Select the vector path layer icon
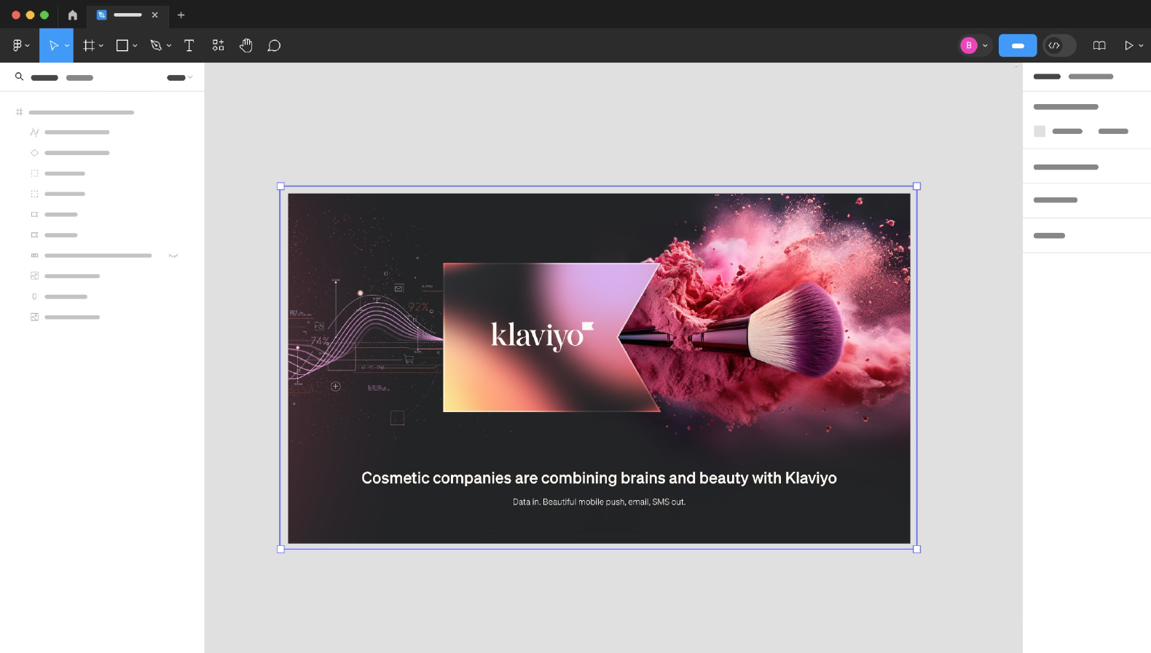Viewport: 1151px width, 653px height. point(34,132)
